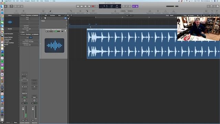Open the Editors scissors button in the control bar
The image size is (220, 124).
22,6
